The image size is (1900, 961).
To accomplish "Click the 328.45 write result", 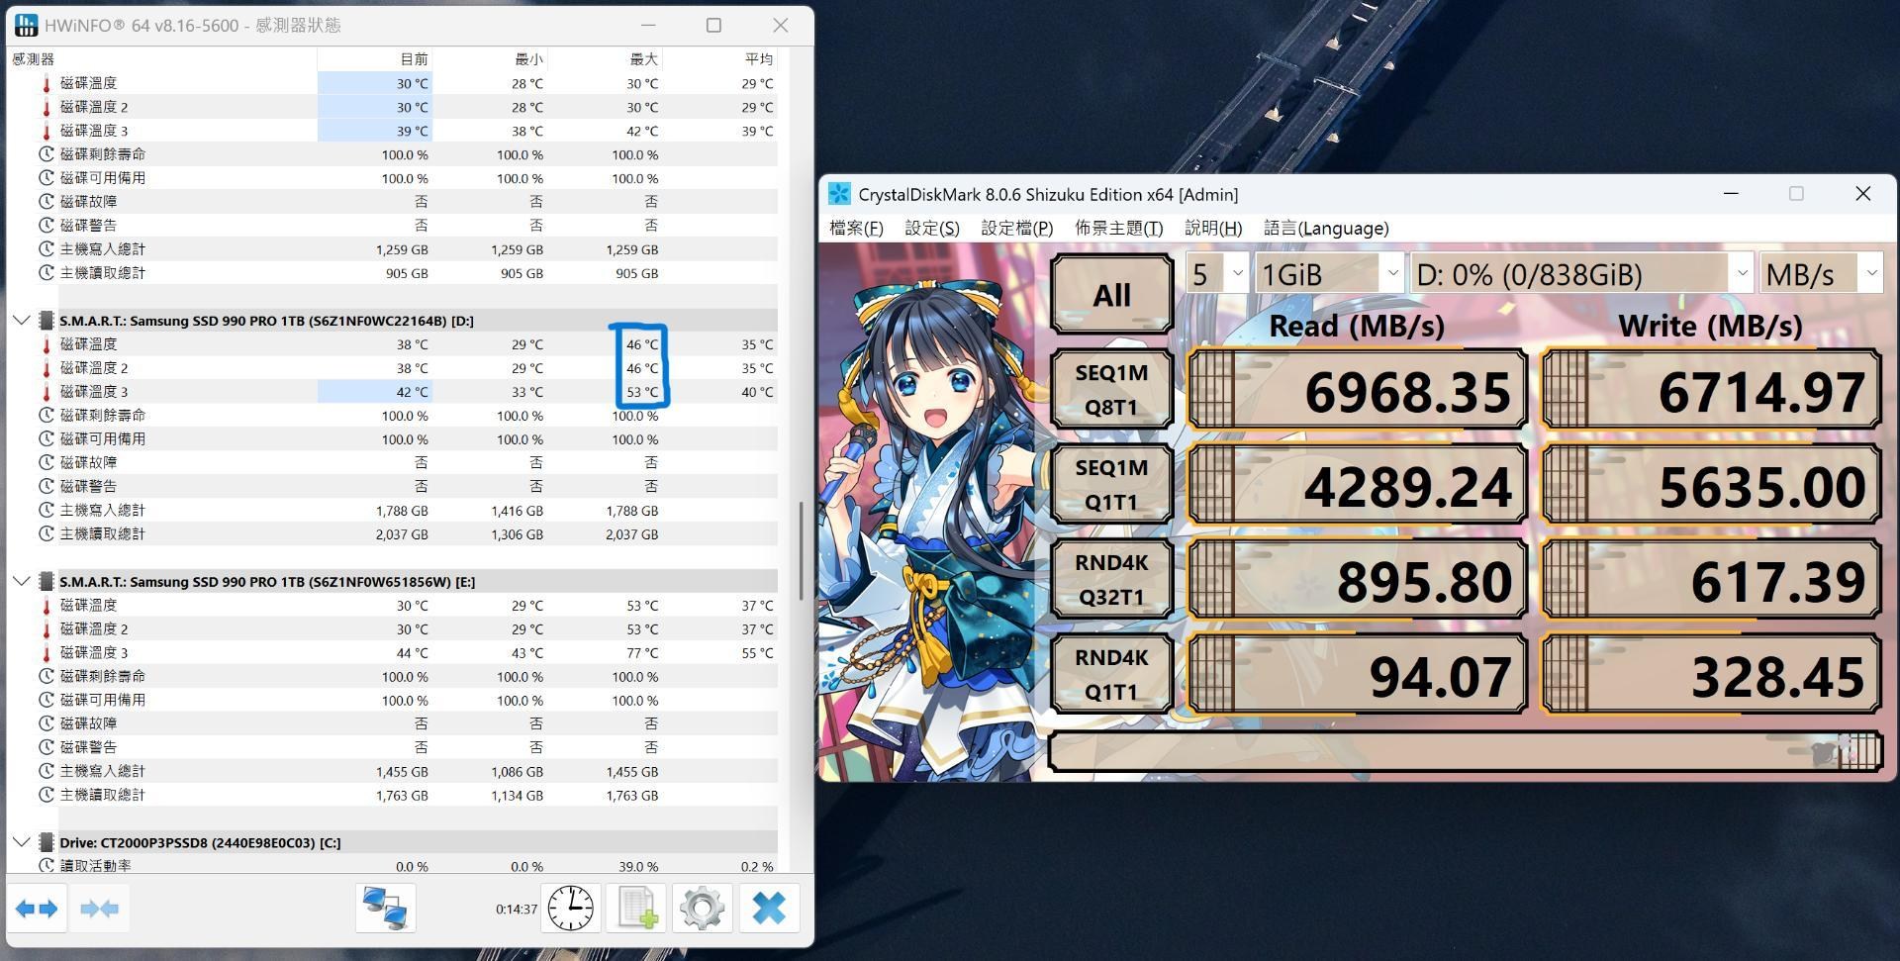I will (x=1711, y=675).
